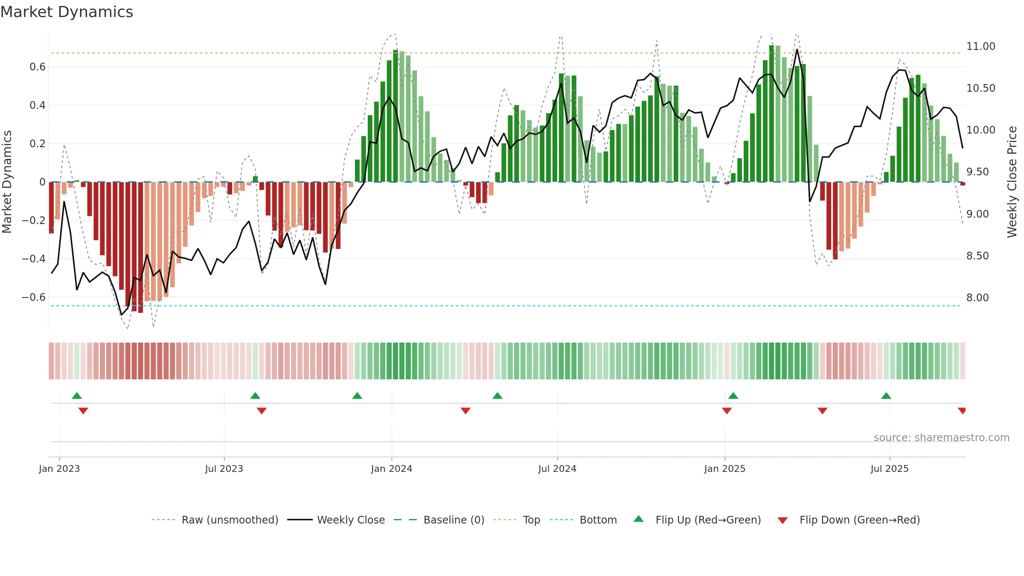Screen dimensions: 1024x576
Task: Click the Weekly Close Price axis title
Action: tap(1012, 182)
